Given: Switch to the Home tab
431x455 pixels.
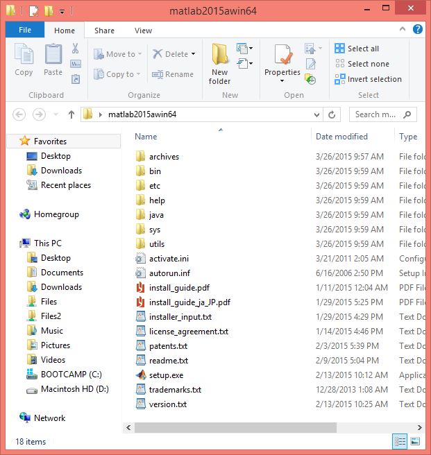Looking at the screenshot, I should click(65, 31).
